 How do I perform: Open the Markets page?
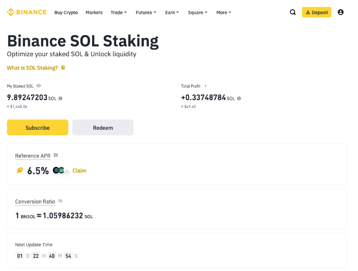pyautogui.click(x=94, y=13)
